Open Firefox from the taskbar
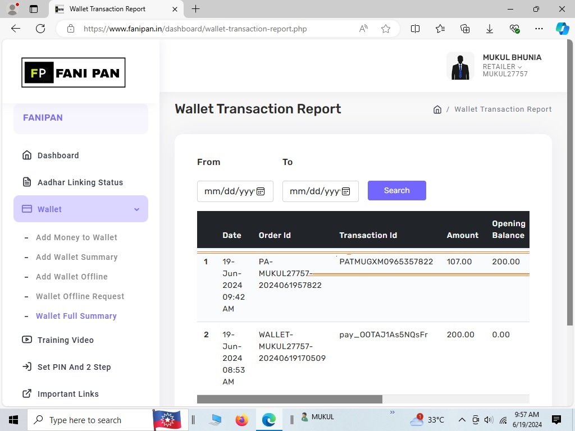 (x=242, y=420)
